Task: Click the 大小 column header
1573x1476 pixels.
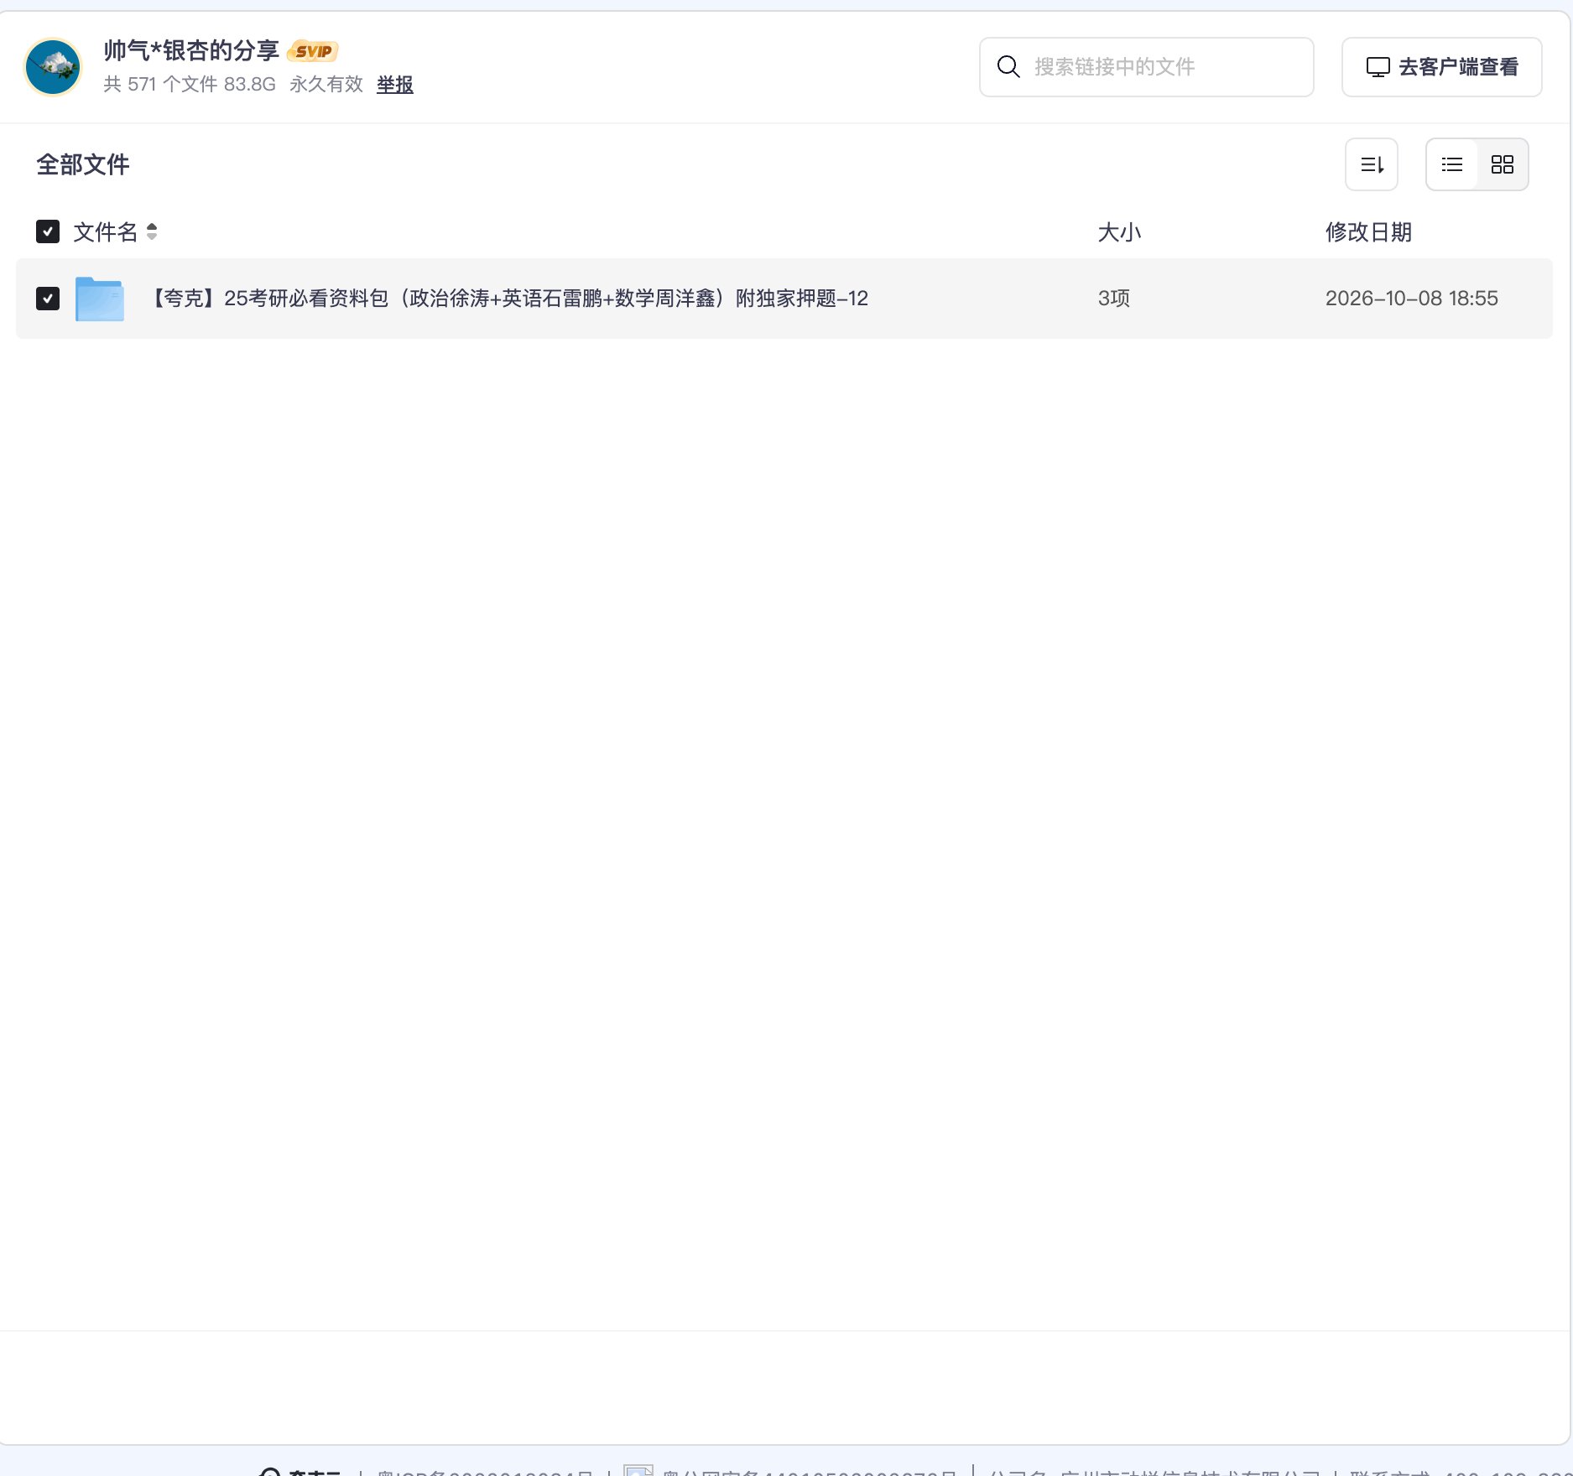Action: pyautogui.click(x=1119, y=232)
